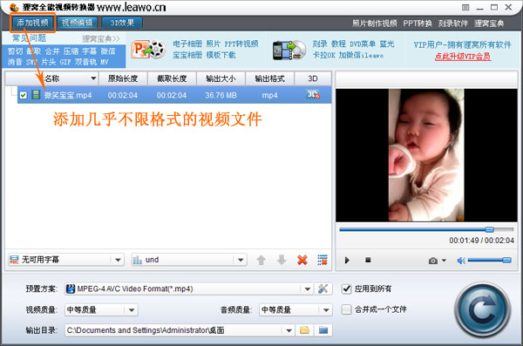
Task: Mute audio with the speaker icon
Action: [x=461, y=261]
